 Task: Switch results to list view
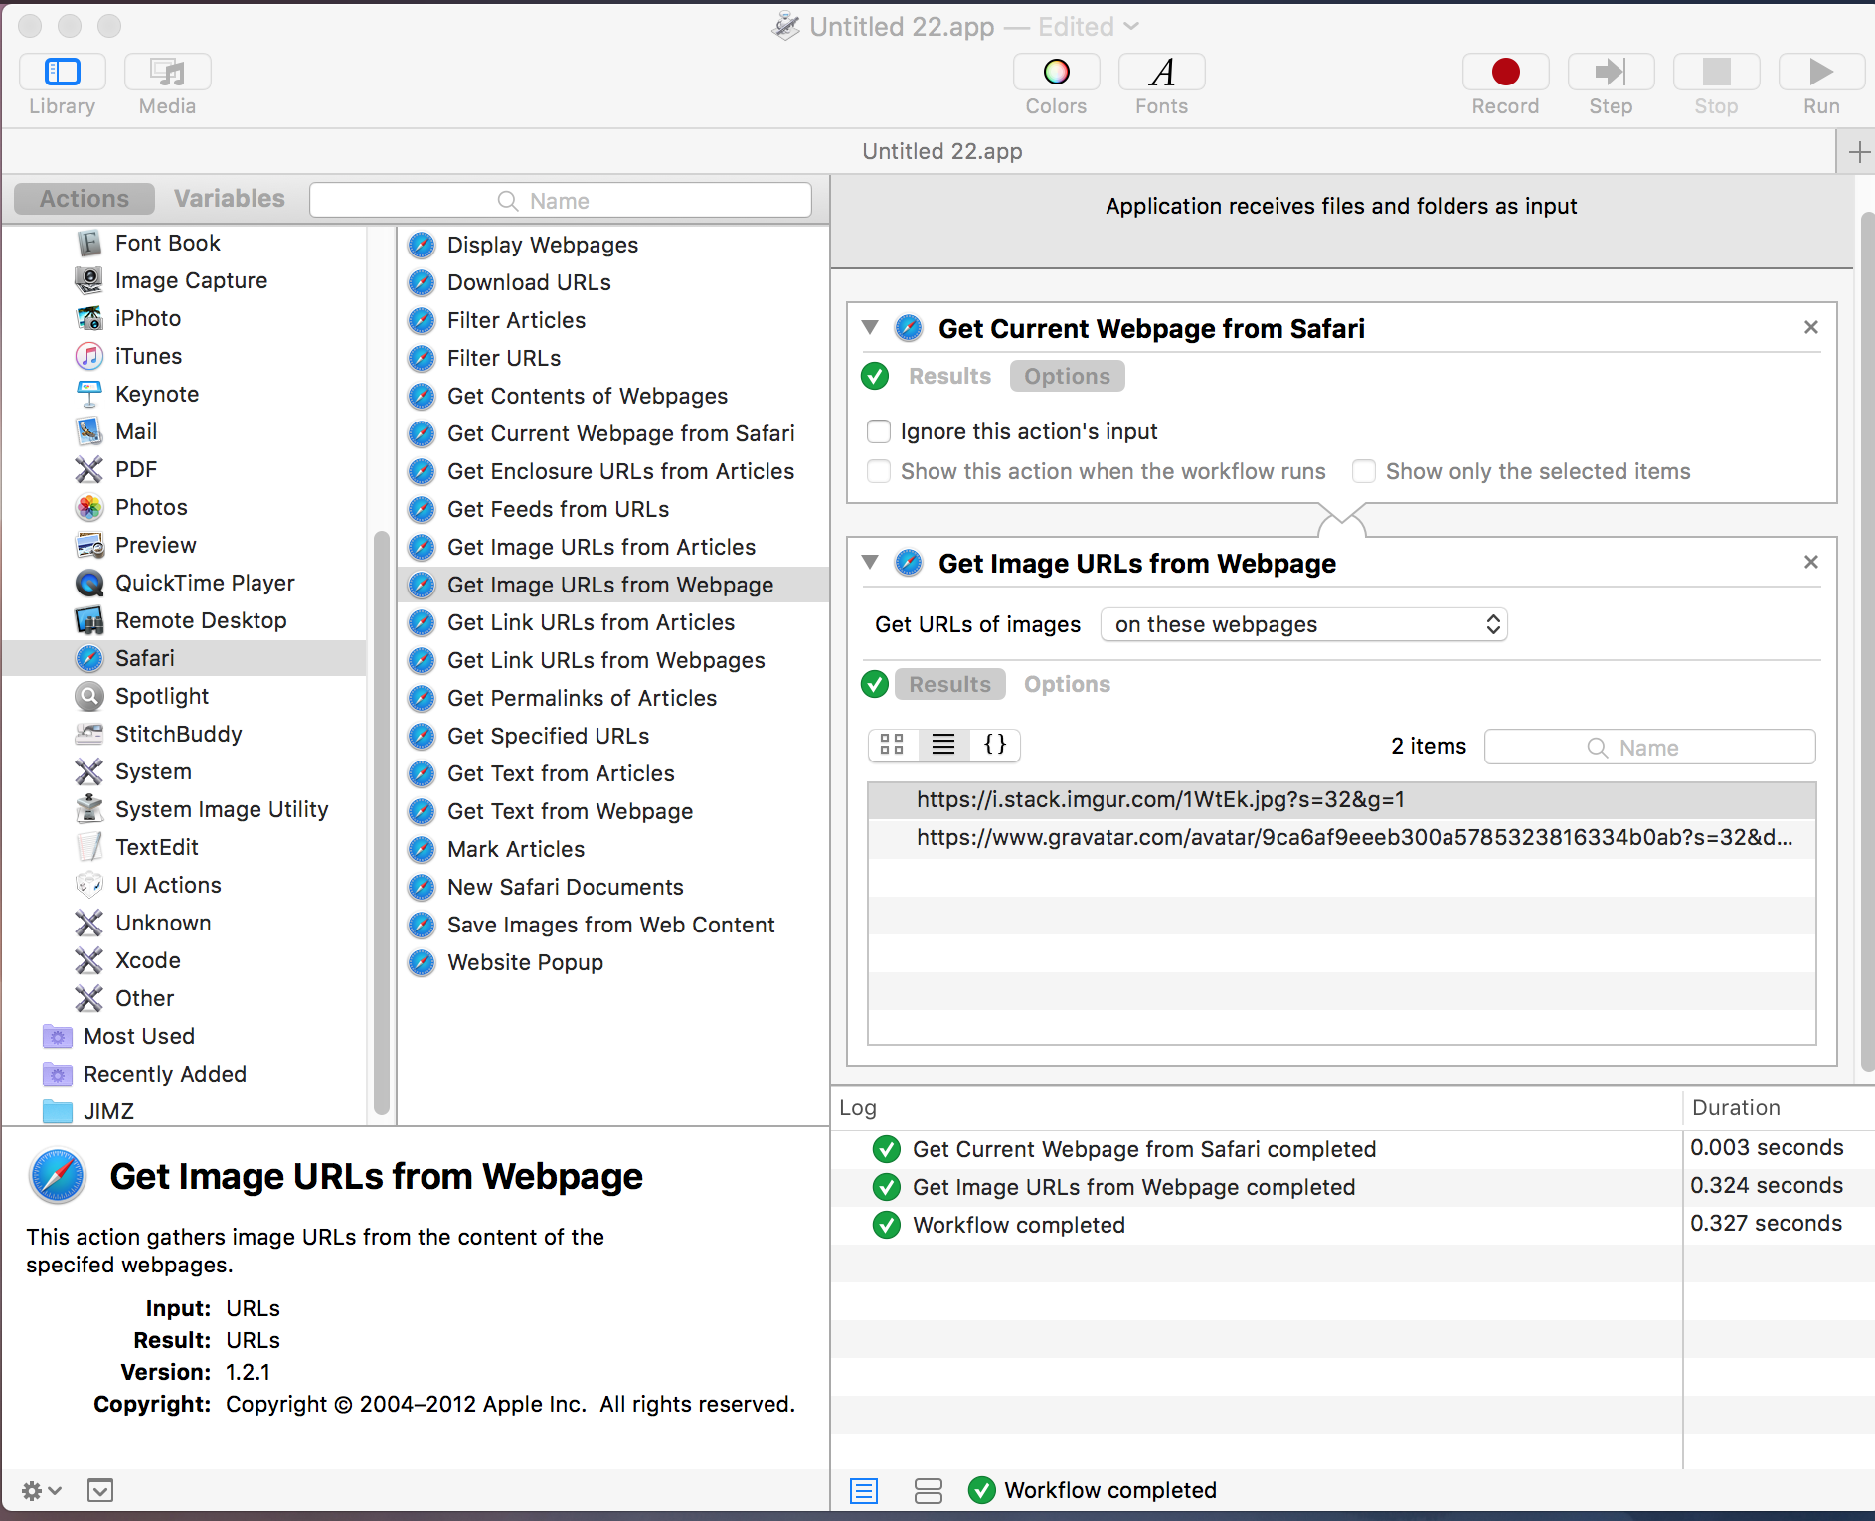tap(943, 745)
